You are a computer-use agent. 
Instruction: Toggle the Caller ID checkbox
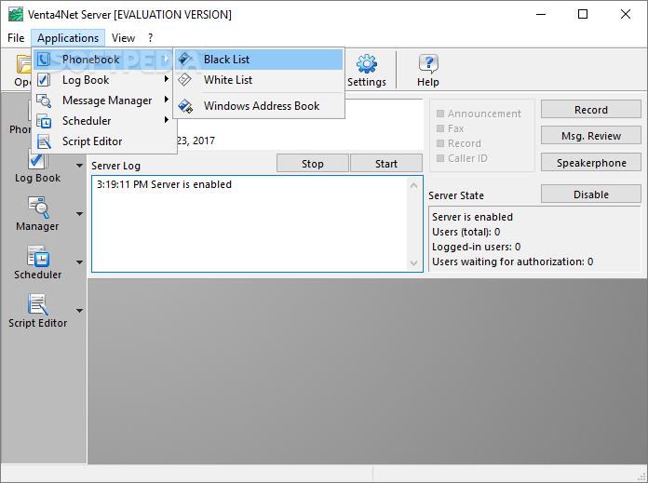440,158
